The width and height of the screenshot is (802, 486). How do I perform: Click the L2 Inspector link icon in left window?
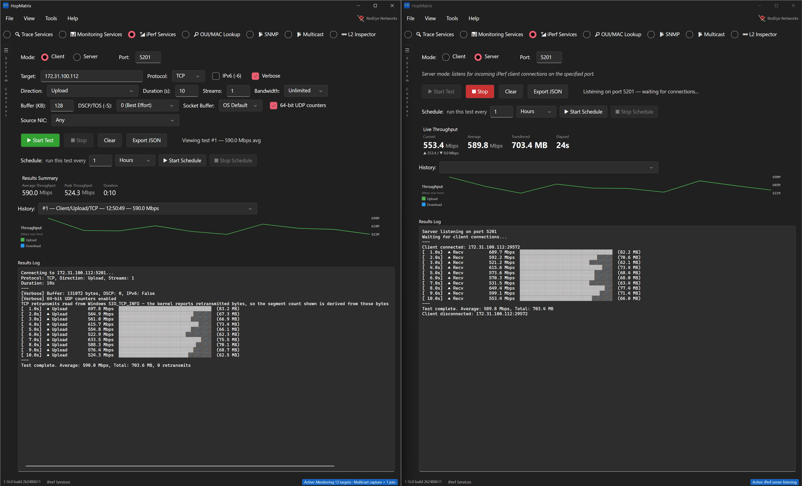pos(344,34)
